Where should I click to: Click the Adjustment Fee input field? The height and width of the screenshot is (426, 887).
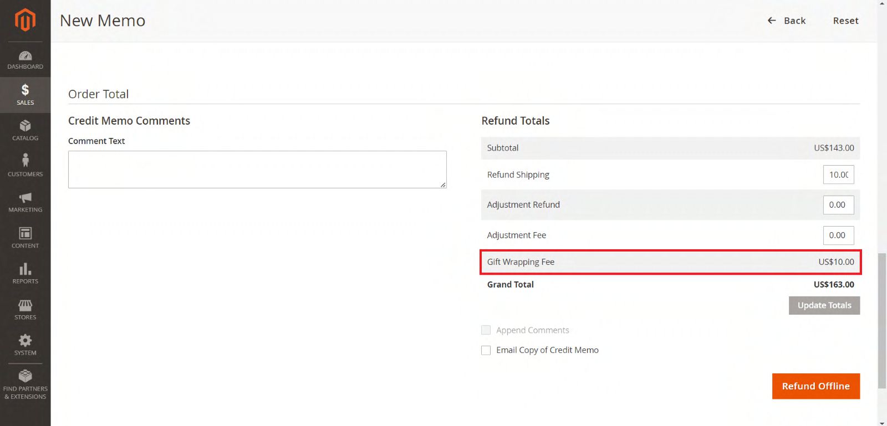click(838, 235)
